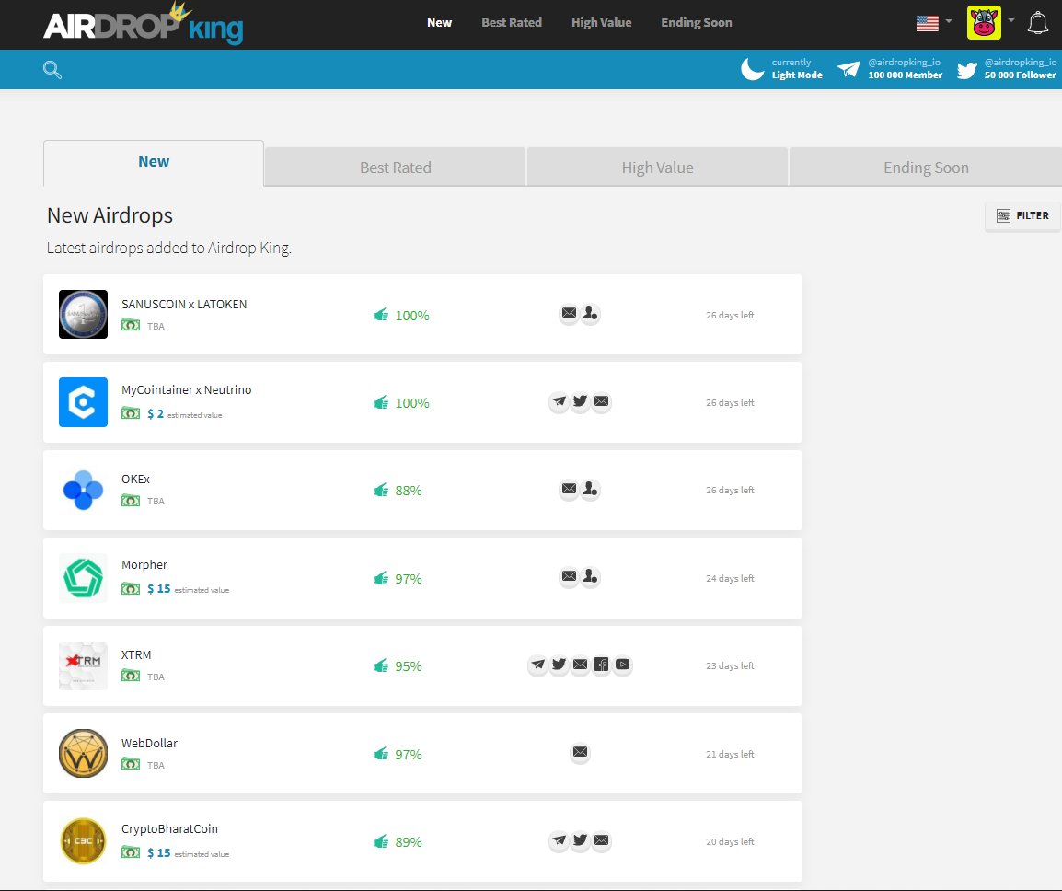Click the OKEx blue dots logo
1062x891 pixels.
84,490
